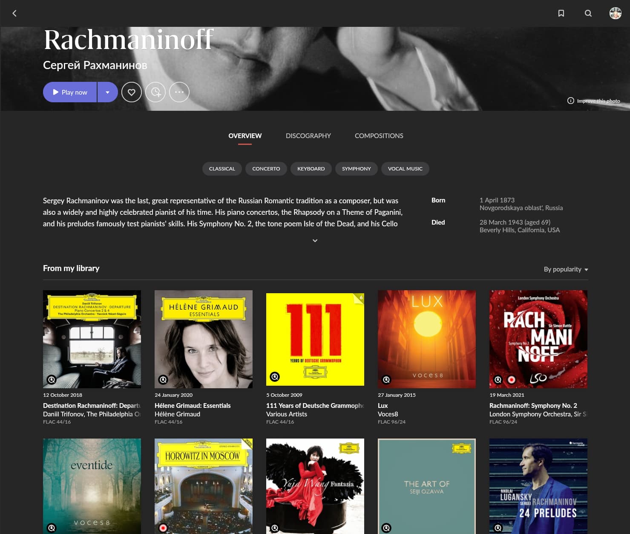Viewport: 630px width, 534px height.
Task: Open the Lux album cover
Action: click(x=427, y=339)
